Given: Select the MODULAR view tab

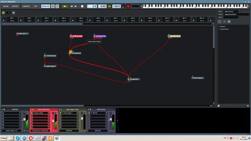Looking at the screenshot, I should click(x=45, y=6).
